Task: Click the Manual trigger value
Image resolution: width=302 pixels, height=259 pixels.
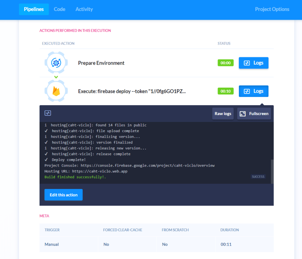Action: click(x=51, y=244)
